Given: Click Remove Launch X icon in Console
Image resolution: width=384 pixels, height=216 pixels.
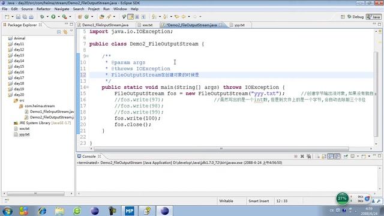Looking at the screenshot, I should (x=302, y=156).
